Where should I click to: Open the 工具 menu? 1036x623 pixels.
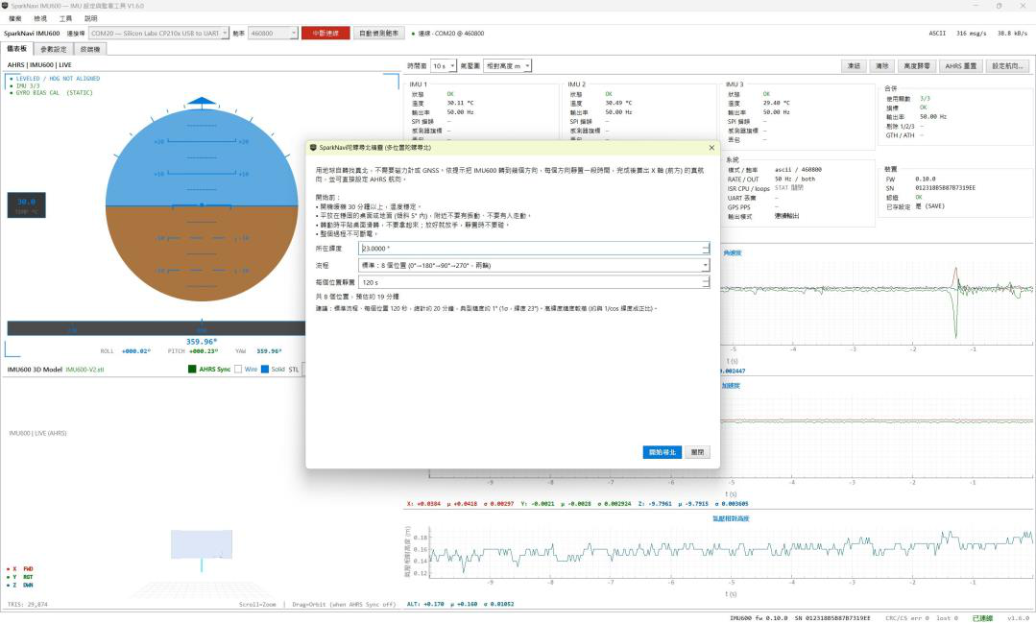coord(65,18)
